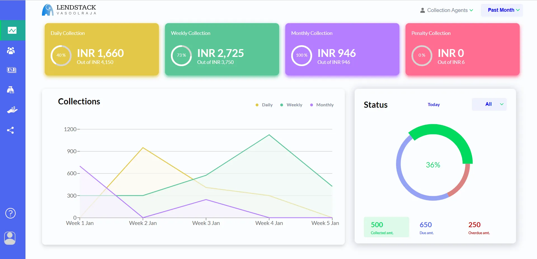The height and width of the screenshot is (259, 537).
Task: Open the borrowers section via the people icon
Action: tap(11, 51)
